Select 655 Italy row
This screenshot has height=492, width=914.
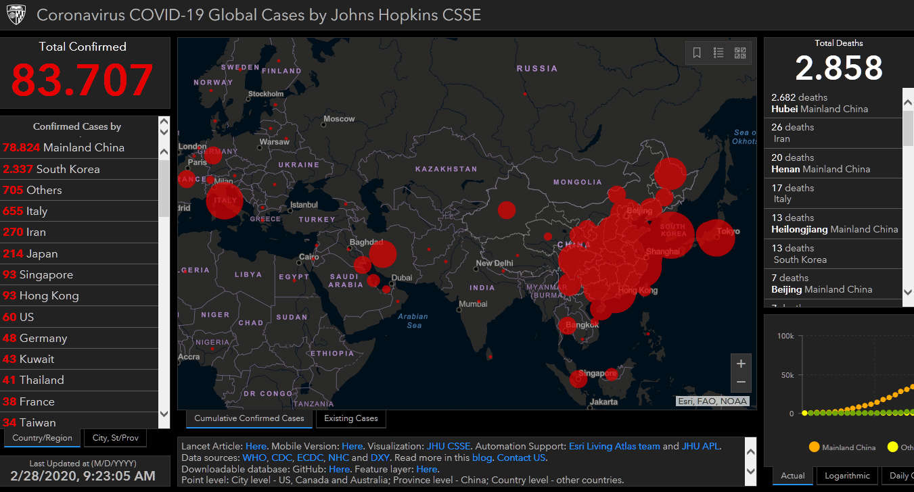79,211
